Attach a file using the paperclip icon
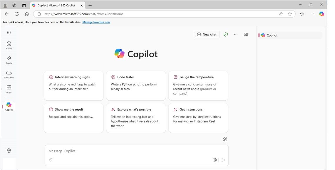Image resolution: width=335 pixels, height=170 pixels. coord(51,160)
